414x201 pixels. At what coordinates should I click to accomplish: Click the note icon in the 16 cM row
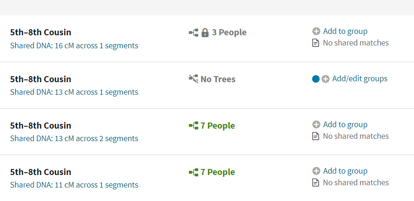(x=316, y=43)
